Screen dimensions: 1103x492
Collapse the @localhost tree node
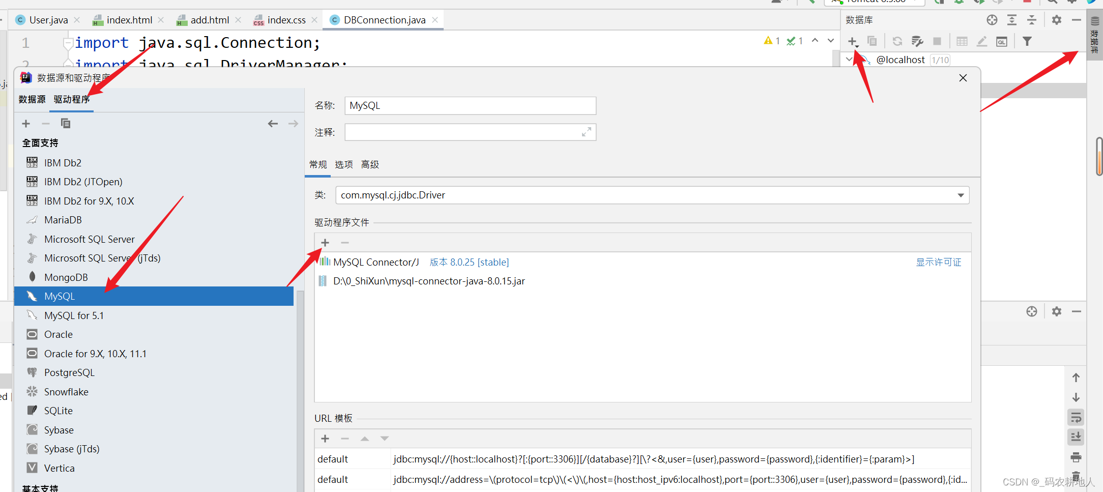[x=849, y=60]
